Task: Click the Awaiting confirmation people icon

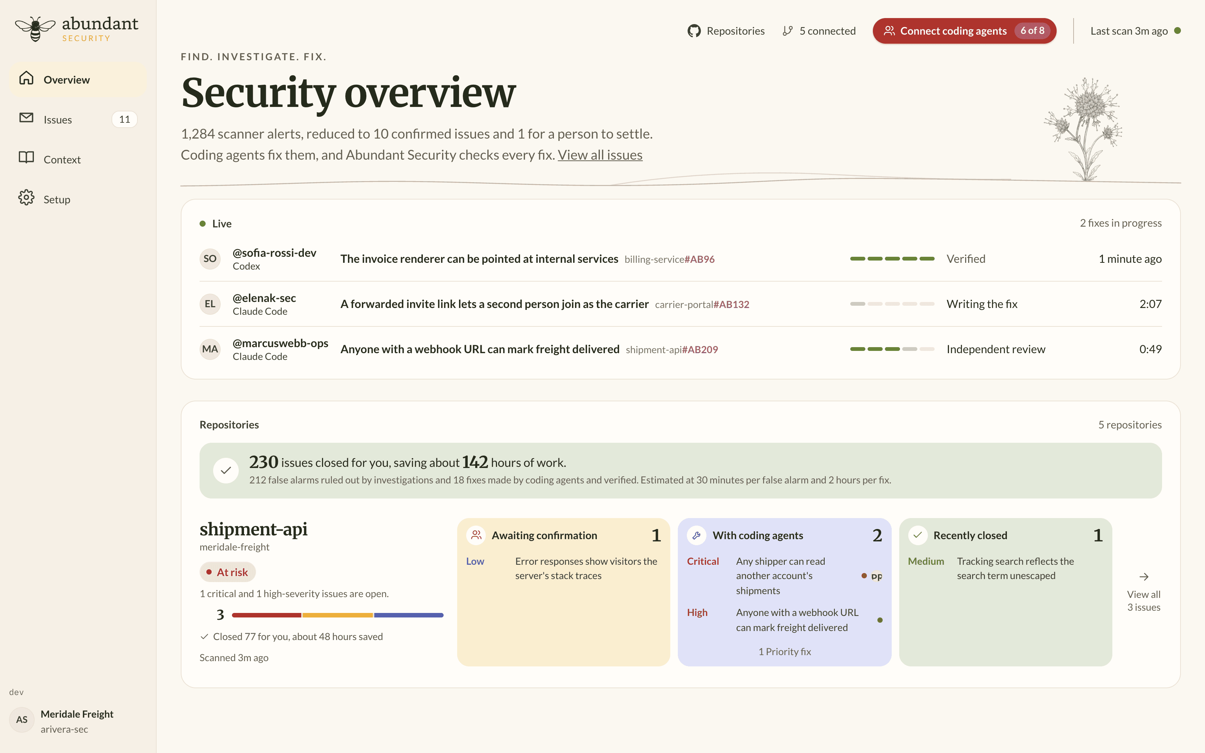Action: click(476, 535)
